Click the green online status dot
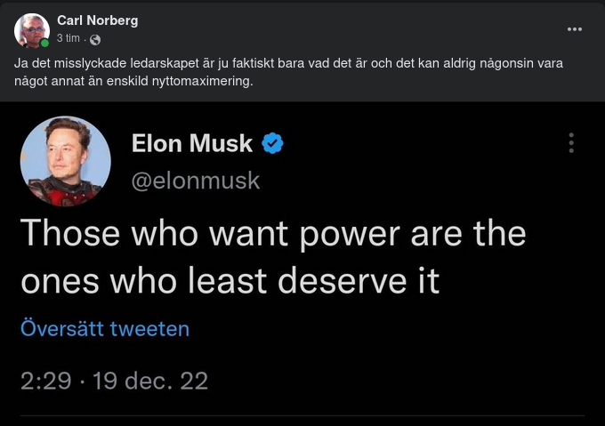 point(44,43)
